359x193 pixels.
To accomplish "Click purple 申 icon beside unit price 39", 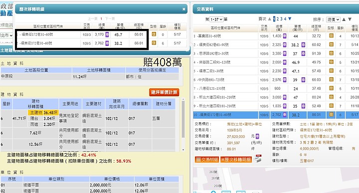I will tap(303, 80).
